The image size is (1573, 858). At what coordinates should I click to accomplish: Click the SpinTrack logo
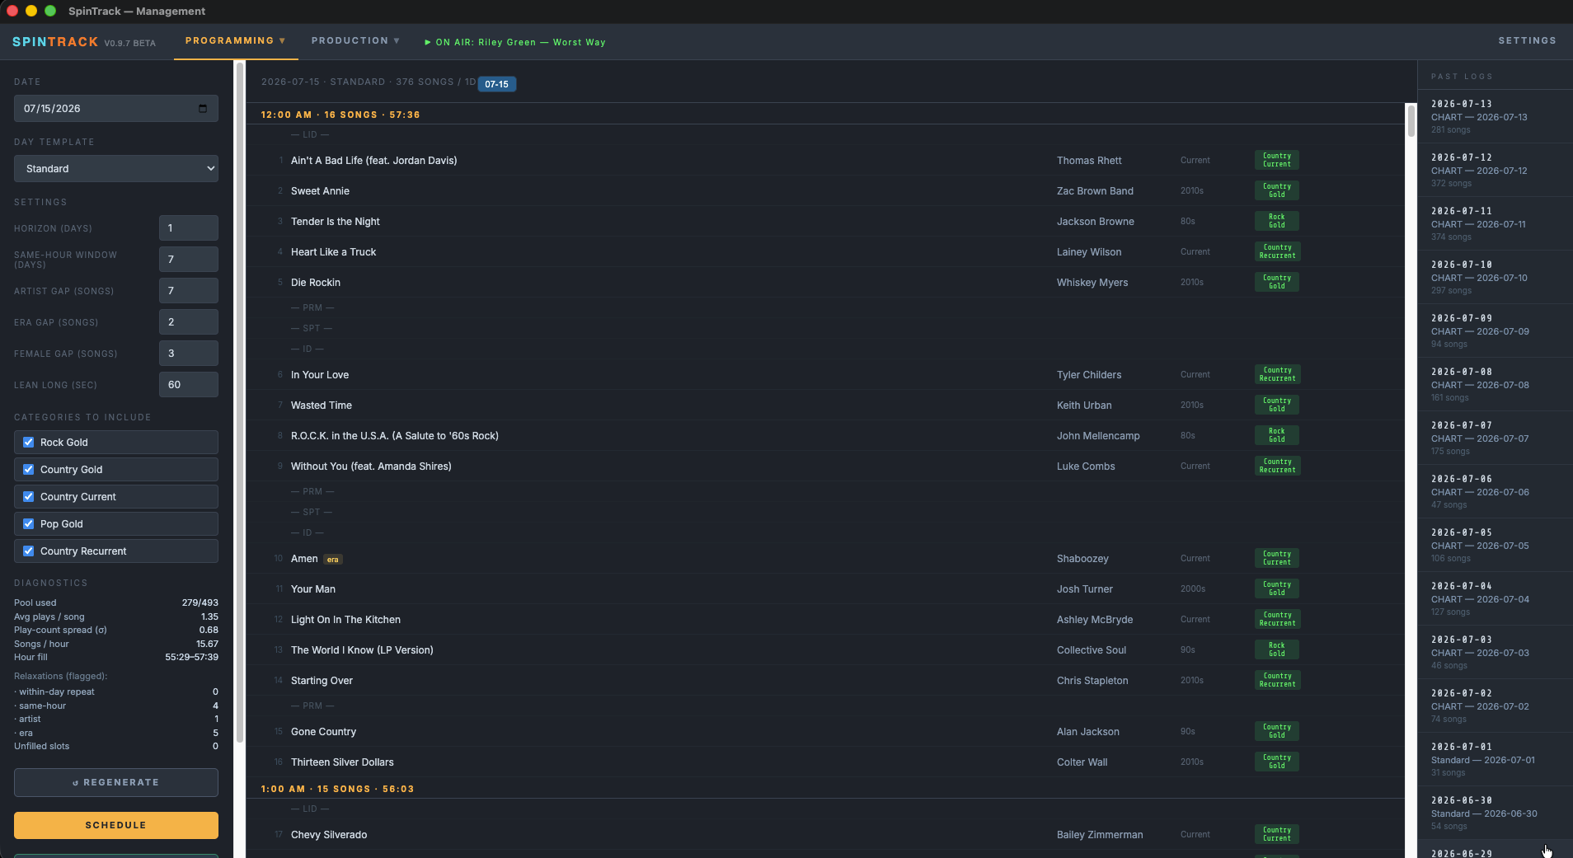click(55, 41)
